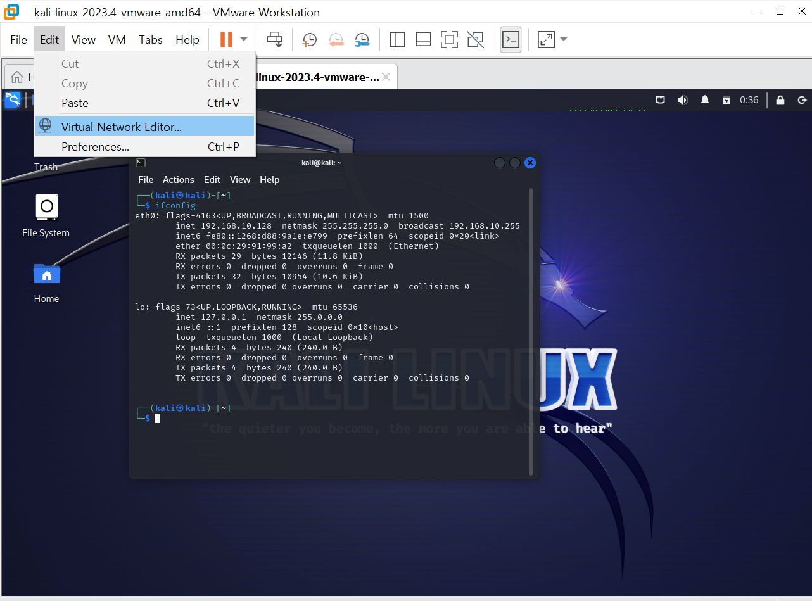Select the Home folder desktop icon
Screen dimensions: 812x601
(46, 282)
